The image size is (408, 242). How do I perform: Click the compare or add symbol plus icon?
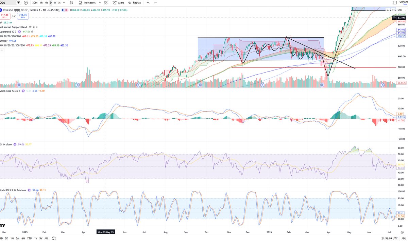pos(26,3)
